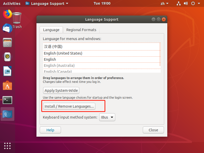This screenshot has width=204, height=153.
Task: Expand the system menu arrow in top bar
Action: coord(199,4)
